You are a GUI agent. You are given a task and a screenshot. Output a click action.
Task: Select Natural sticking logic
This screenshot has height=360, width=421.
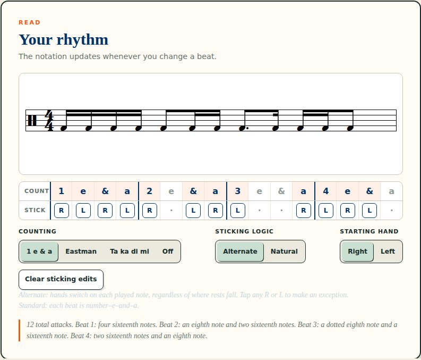coord(284,252)
